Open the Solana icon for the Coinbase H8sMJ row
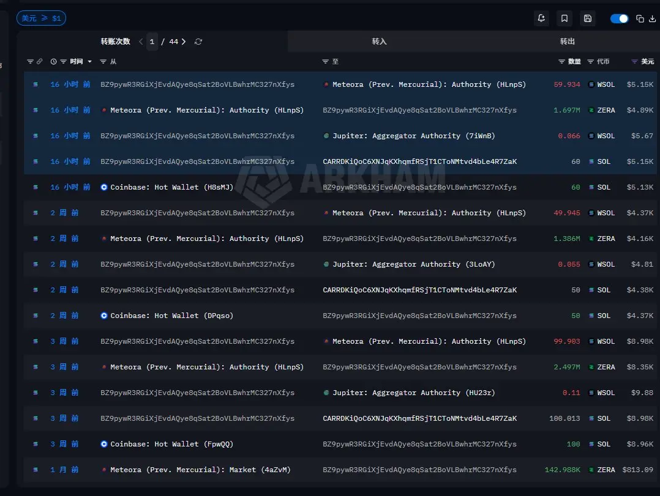 36,187
